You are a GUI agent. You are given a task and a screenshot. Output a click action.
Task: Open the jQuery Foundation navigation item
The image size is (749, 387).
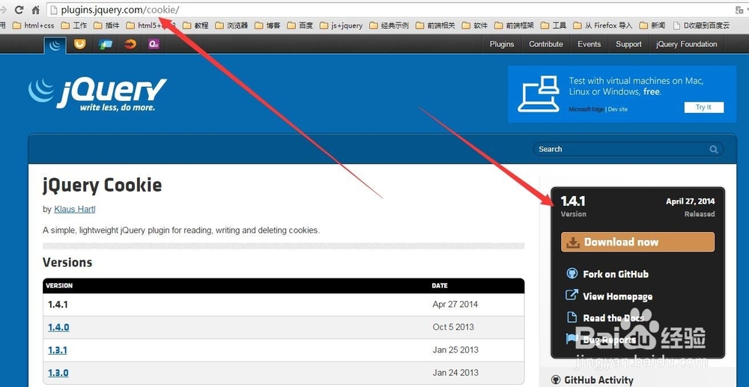[686, 44]
